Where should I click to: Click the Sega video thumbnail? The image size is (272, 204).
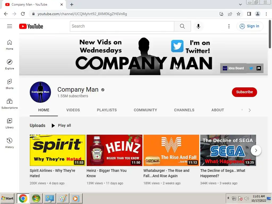[228, 150]
